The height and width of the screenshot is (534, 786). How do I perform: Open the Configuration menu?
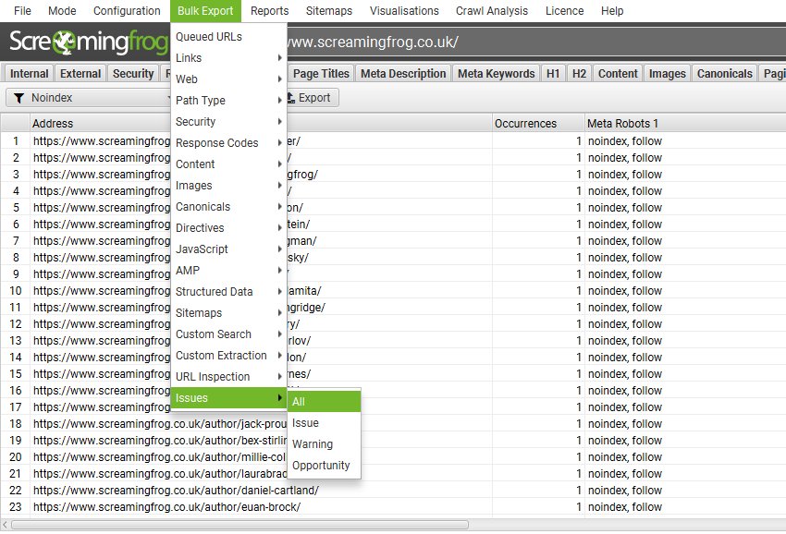(x=127, y=10)
